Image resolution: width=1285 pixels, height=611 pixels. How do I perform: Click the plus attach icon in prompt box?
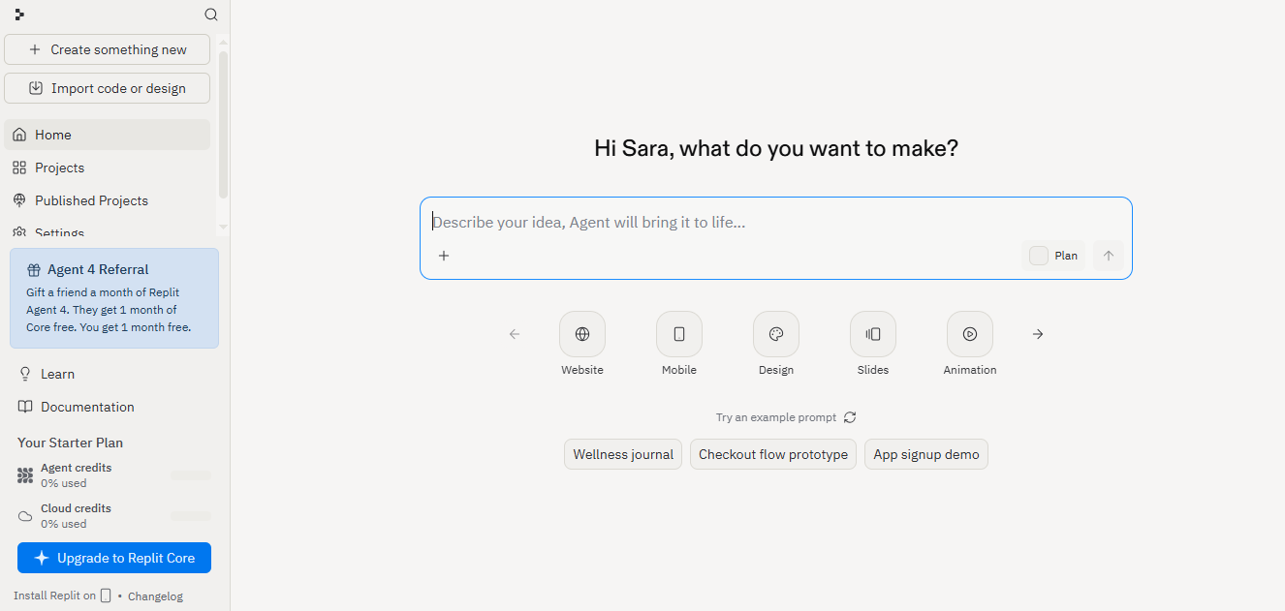tap(444, 256)
